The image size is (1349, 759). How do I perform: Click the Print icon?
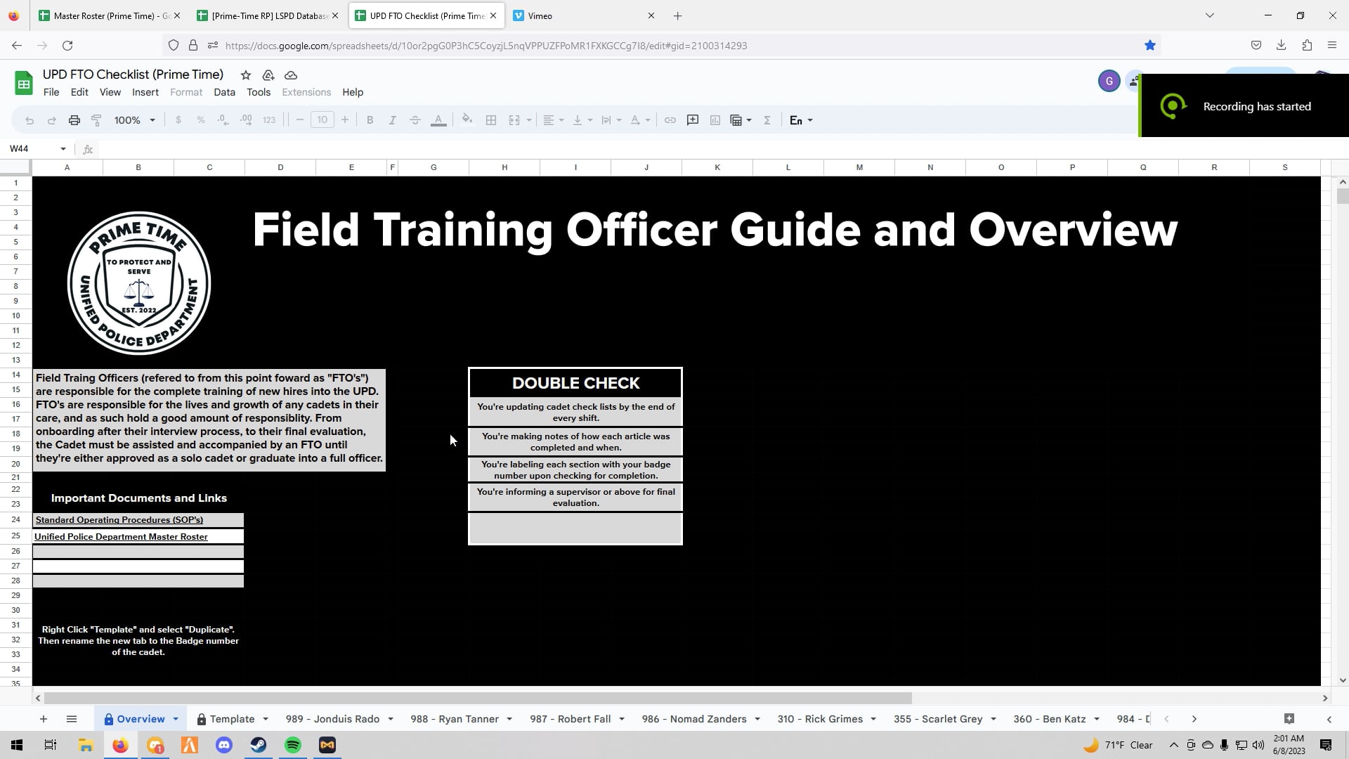point(74,119)
